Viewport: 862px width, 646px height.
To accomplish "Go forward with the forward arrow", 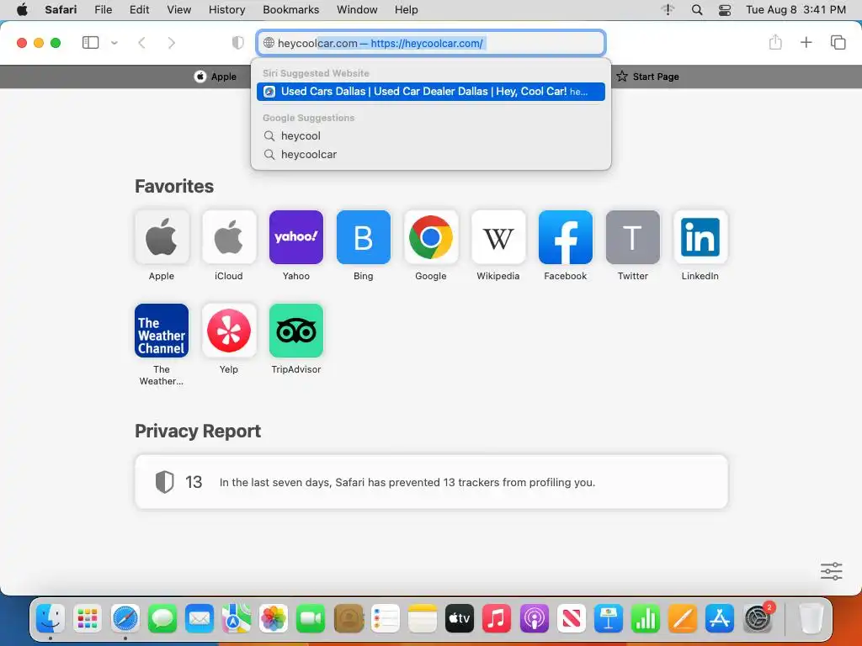I will (x=172, y=43).
